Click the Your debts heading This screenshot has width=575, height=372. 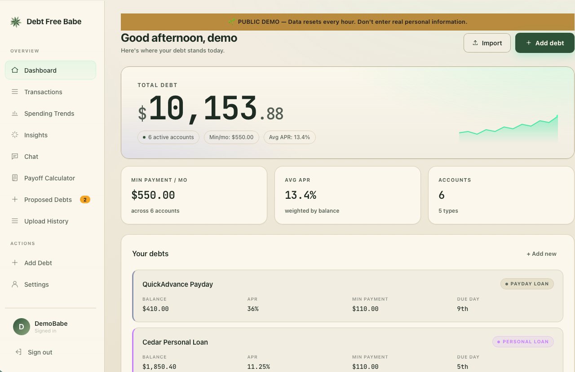click(150, 254)
